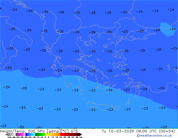Click the GFS model label in title

(74, 131)
